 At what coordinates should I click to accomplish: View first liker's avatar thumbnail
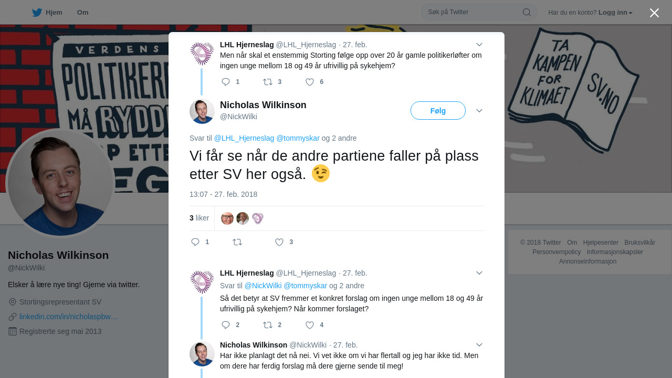coord(227,218)
